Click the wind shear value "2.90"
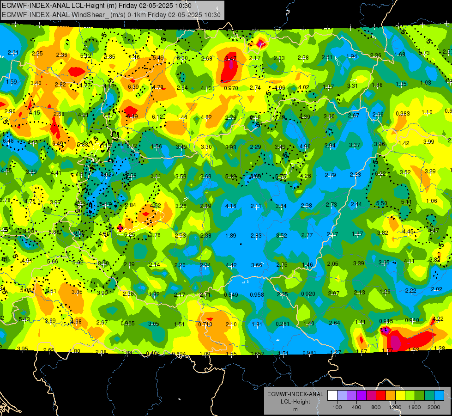The width and height of the screenshot is (452, 416). pos(10,111)
